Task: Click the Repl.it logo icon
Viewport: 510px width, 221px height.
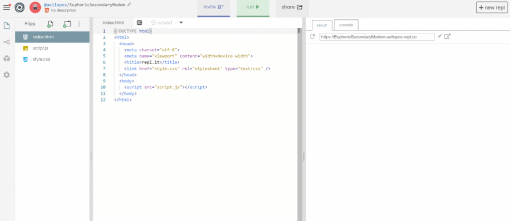Action: pos(19,7)
